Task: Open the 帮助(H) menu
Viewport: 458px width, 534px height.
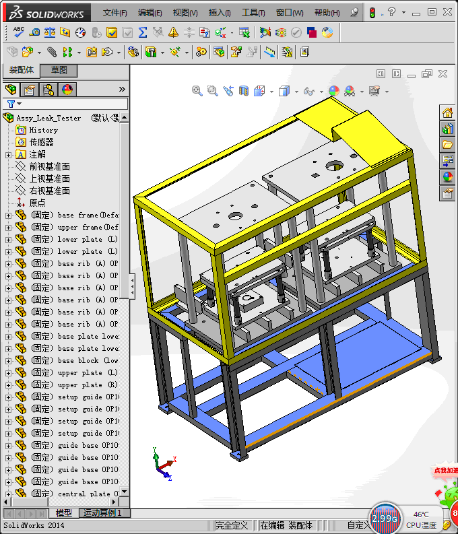Action: tap(327, 13)
